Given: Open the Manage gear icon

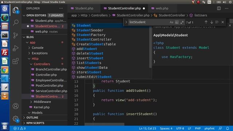Looking at the screenshot, I should tap(15, 119).
